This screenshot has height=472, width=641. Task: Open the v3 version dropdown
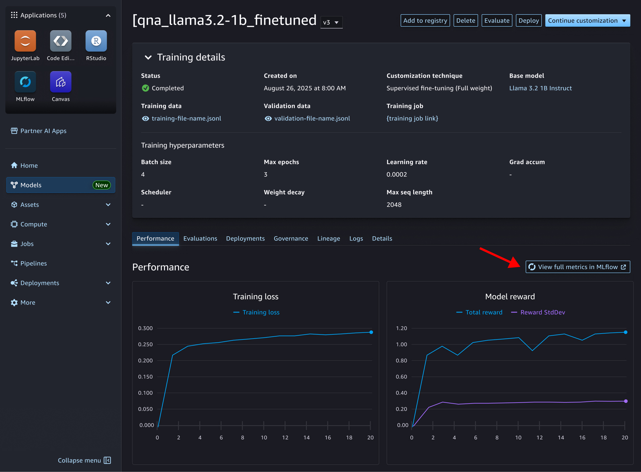(331, 22)
